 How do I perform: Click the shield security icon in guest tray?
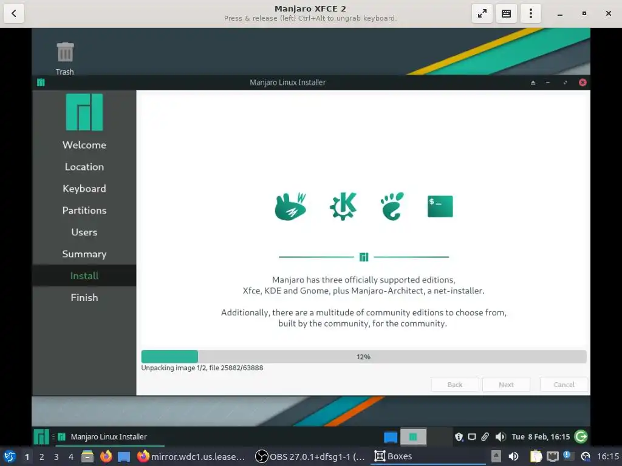[459, 437]
